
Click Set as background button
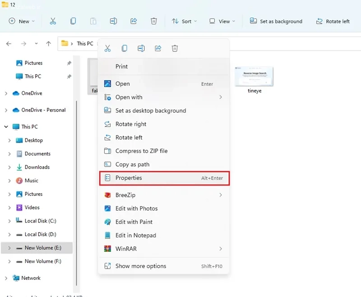[276, 21]
